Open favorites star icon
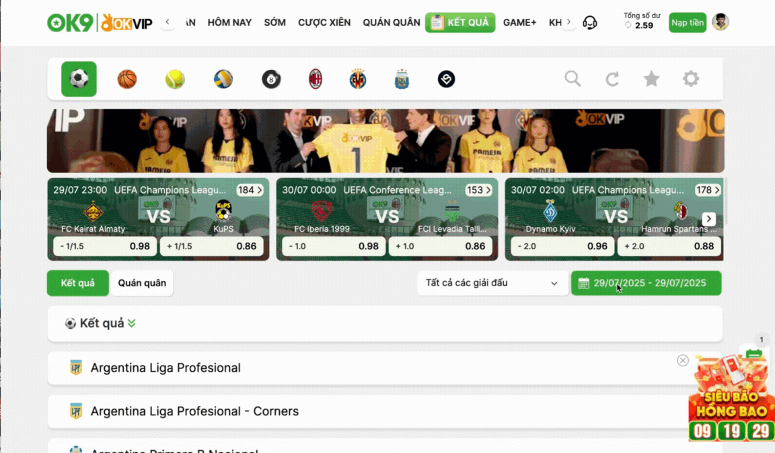This screenshot has height=453, width=775. tap(651, 79)
